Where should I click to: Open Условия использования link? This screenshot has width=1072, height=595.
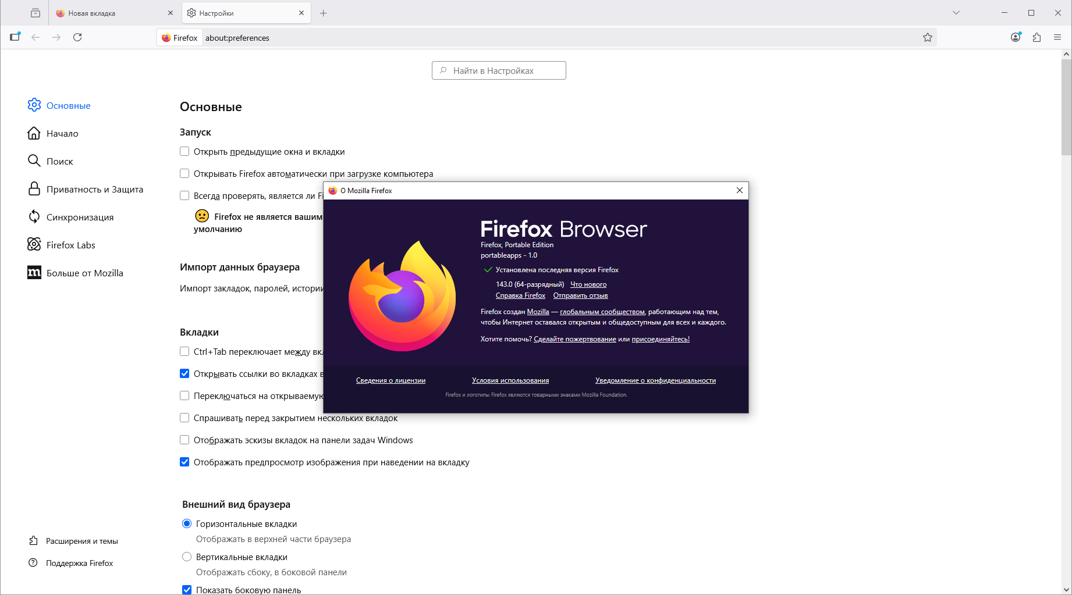click(510, 380)
